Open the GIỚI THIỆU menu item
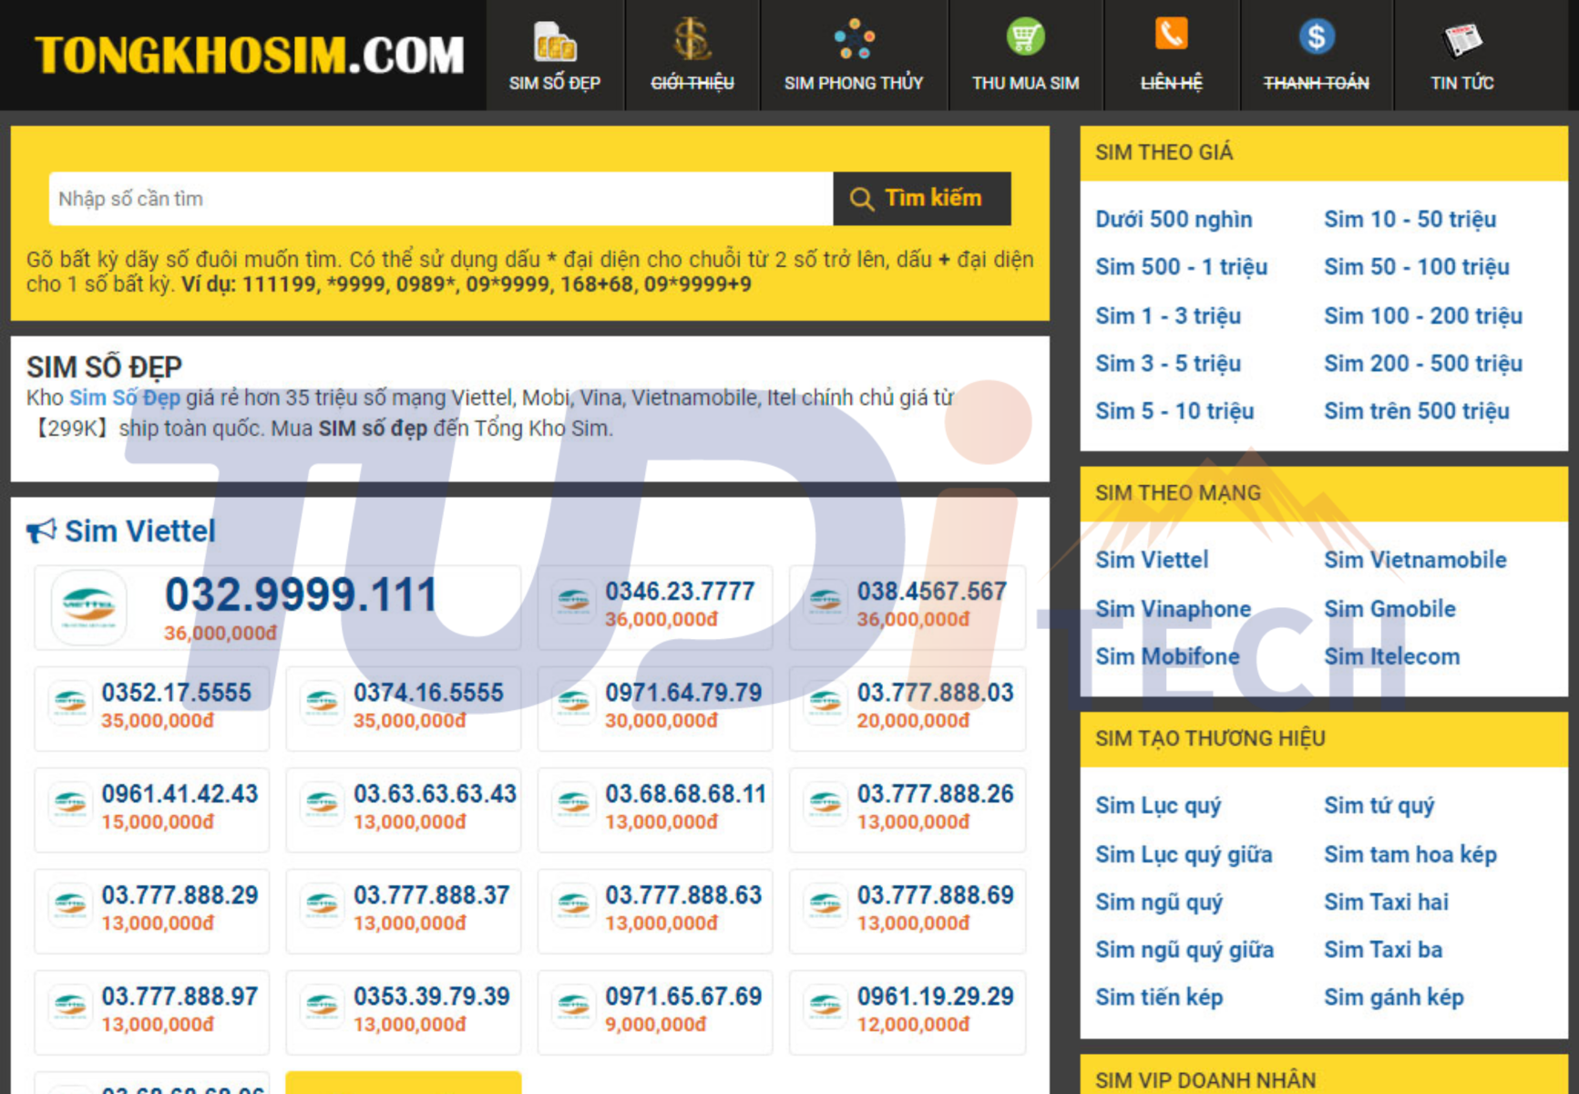The height and width of the screenshot is (1094, 1579). [692, 56]
